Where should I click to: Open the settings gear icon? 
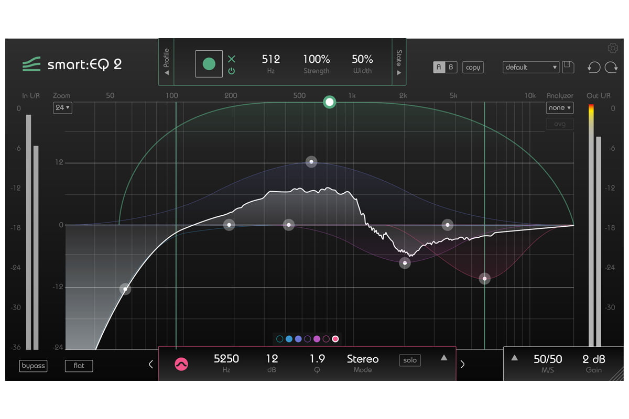[612, 48]
